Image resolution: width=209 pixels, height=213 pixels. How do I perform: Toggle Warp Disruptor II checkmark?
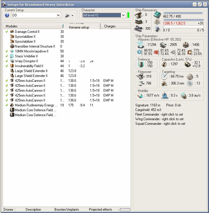[x=7, y=61]
